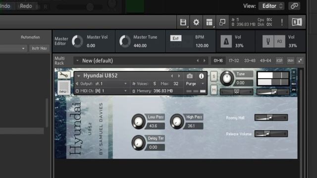Image resolution: width=317 pixels, height=178 pixels.
Task: Click the Low Pass 43.6 value
Action: pos(155,126)
